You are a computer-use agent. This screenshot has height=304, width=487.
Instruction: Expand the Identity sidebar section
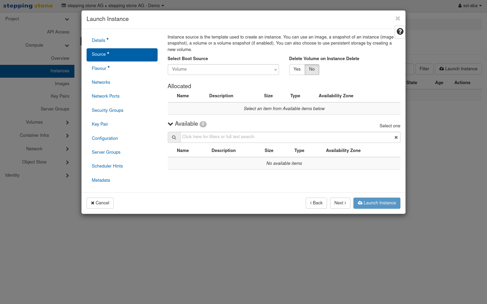click(x=37, y=175)
